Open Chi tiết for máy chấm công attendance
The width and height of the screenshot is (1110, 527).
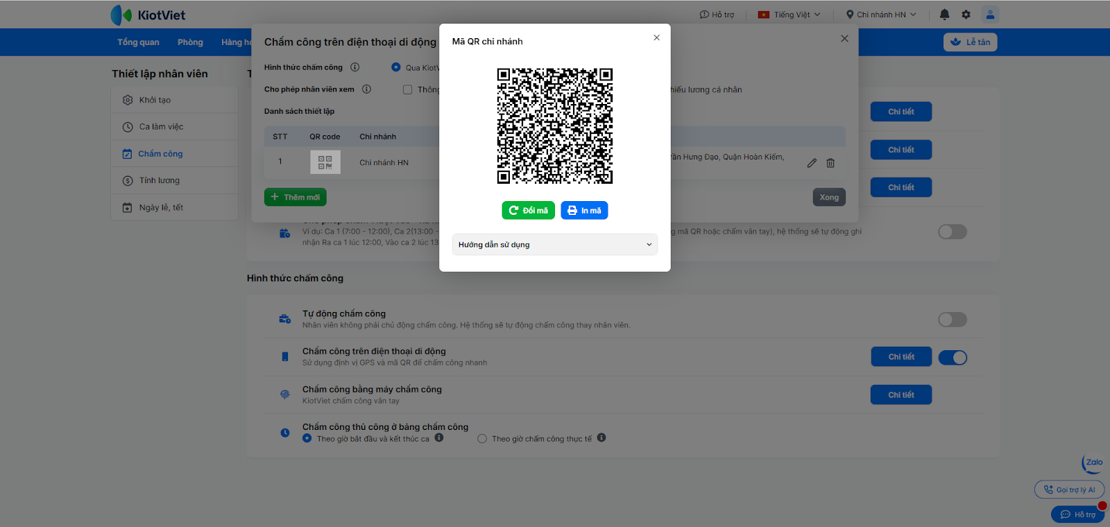(x=901, y=395)
